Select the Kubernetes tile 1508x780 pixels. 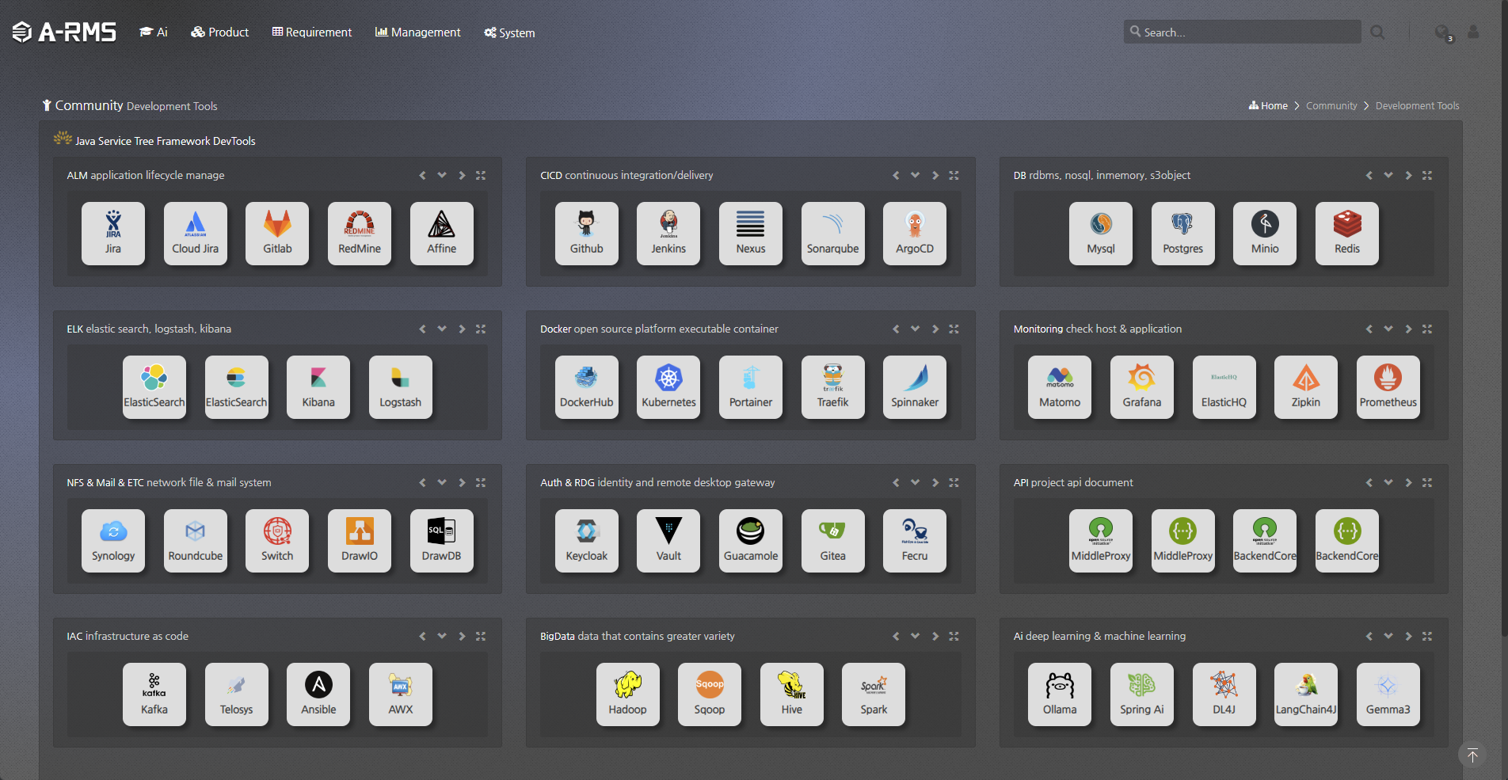[668, 386]
